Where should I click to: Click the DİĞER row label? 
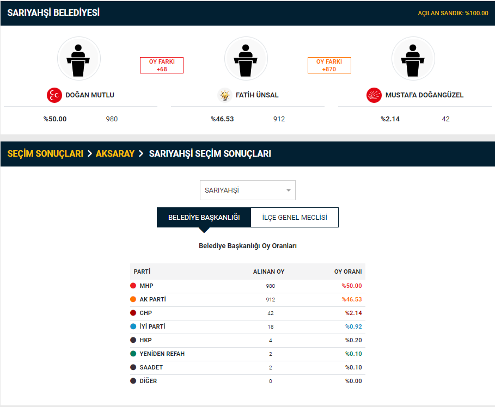[148, 381]
